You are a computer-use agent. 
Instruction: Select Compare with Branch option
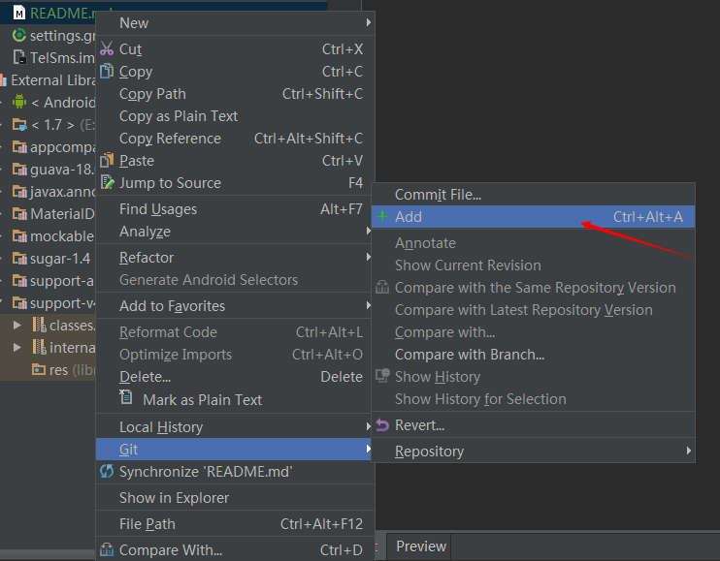470,355
